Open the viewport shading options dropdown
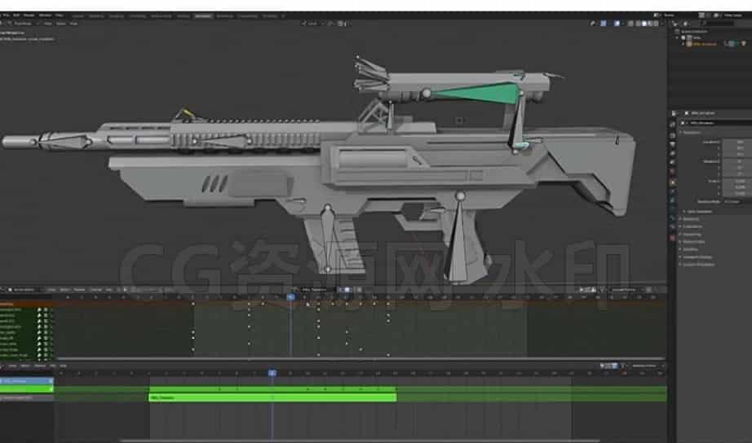 (662, 23)
